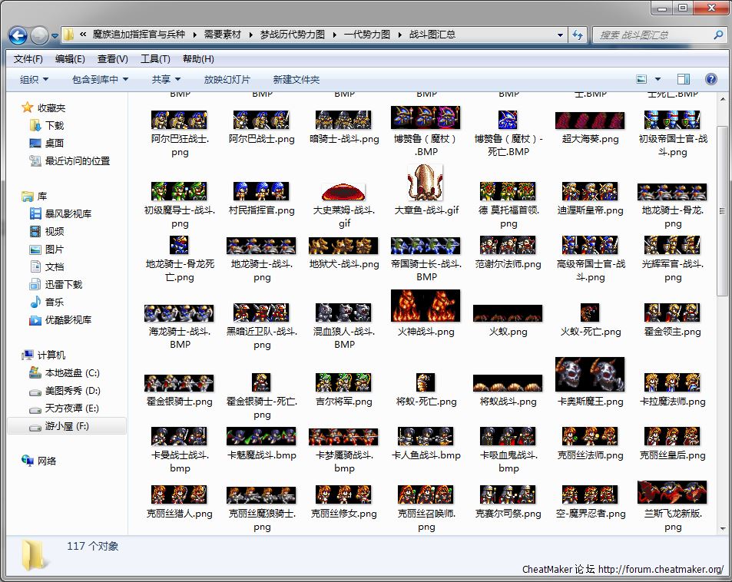Image resolution: width=732 pixels, height=582 pixels.
Task: Open the help question mark icon
Action: click(x=710, y=80)
